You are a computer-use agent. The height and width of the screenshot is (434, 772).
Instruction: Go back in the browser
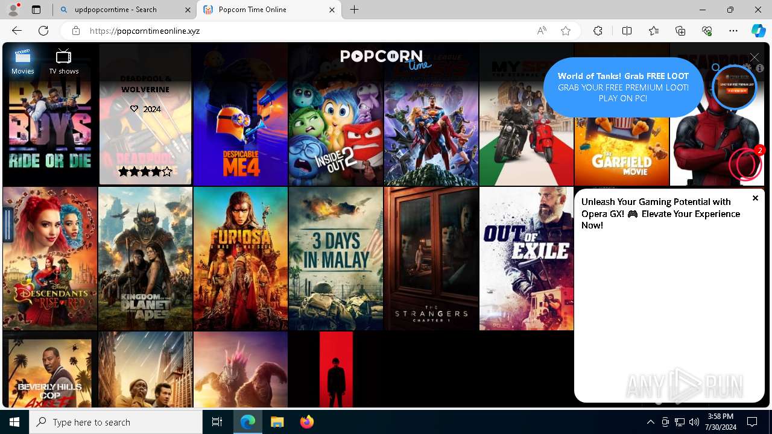[17, 31]
